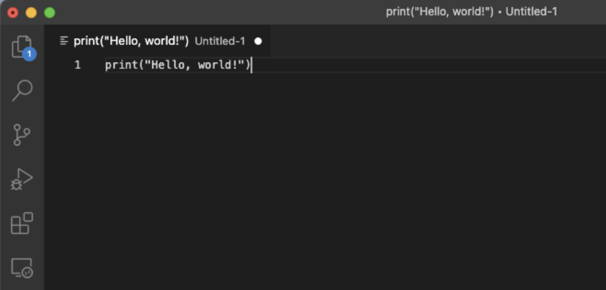Screen dimensions: 606x290
Task: Minimize the window with the yellow button
Action: [x=31, y=13]
